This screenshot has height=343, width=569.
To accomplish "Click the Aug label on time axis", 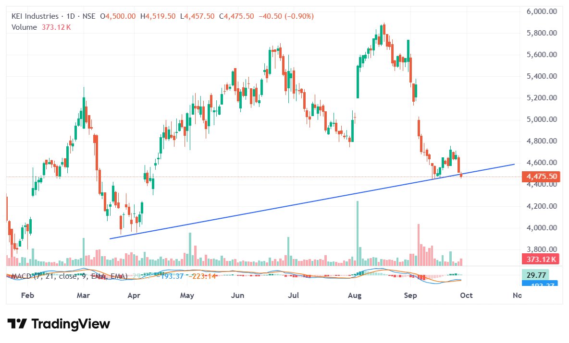I will pyautogui.click(x=355, y=296).
